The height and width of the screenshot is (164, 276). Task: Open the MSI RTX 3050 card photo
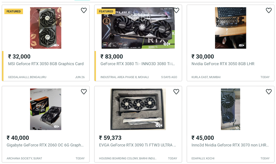46,28
